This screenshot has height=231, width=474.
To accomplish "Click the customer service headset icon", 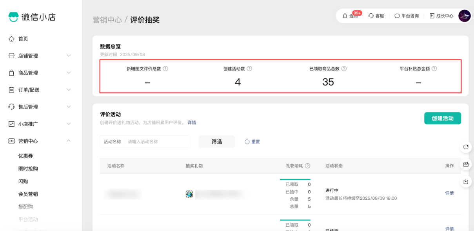I will click(x=371, y=16).
